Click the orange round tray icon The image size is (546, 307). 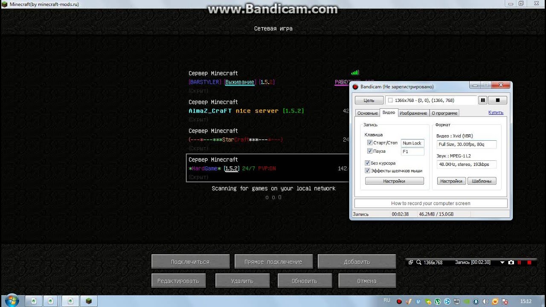click(495, 301)
